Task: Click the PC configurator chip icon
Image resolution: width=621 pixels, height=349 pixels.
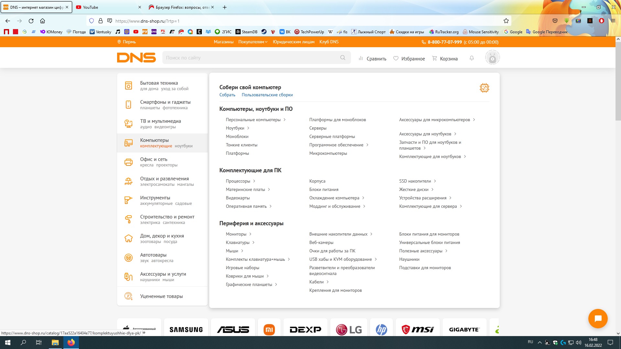Action: (484, 88)
